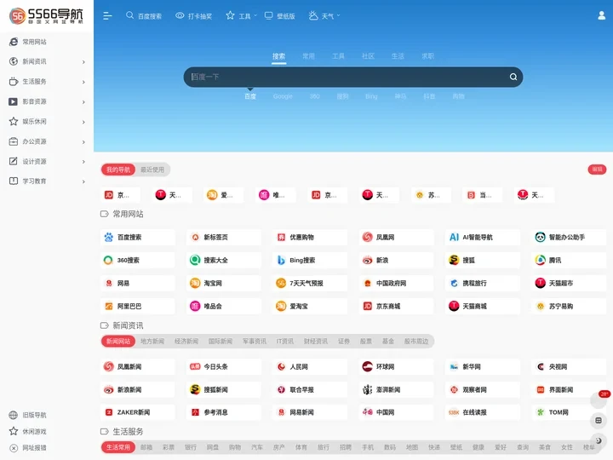Open the 凤凰网 link in 常用网站

tap(396, 237)
